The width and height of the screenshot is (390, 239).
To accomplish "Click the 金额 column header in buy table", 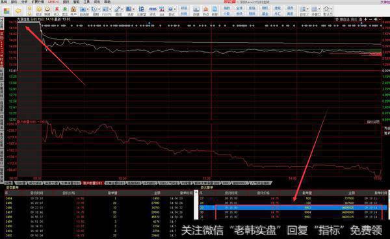I will point(352,193).
